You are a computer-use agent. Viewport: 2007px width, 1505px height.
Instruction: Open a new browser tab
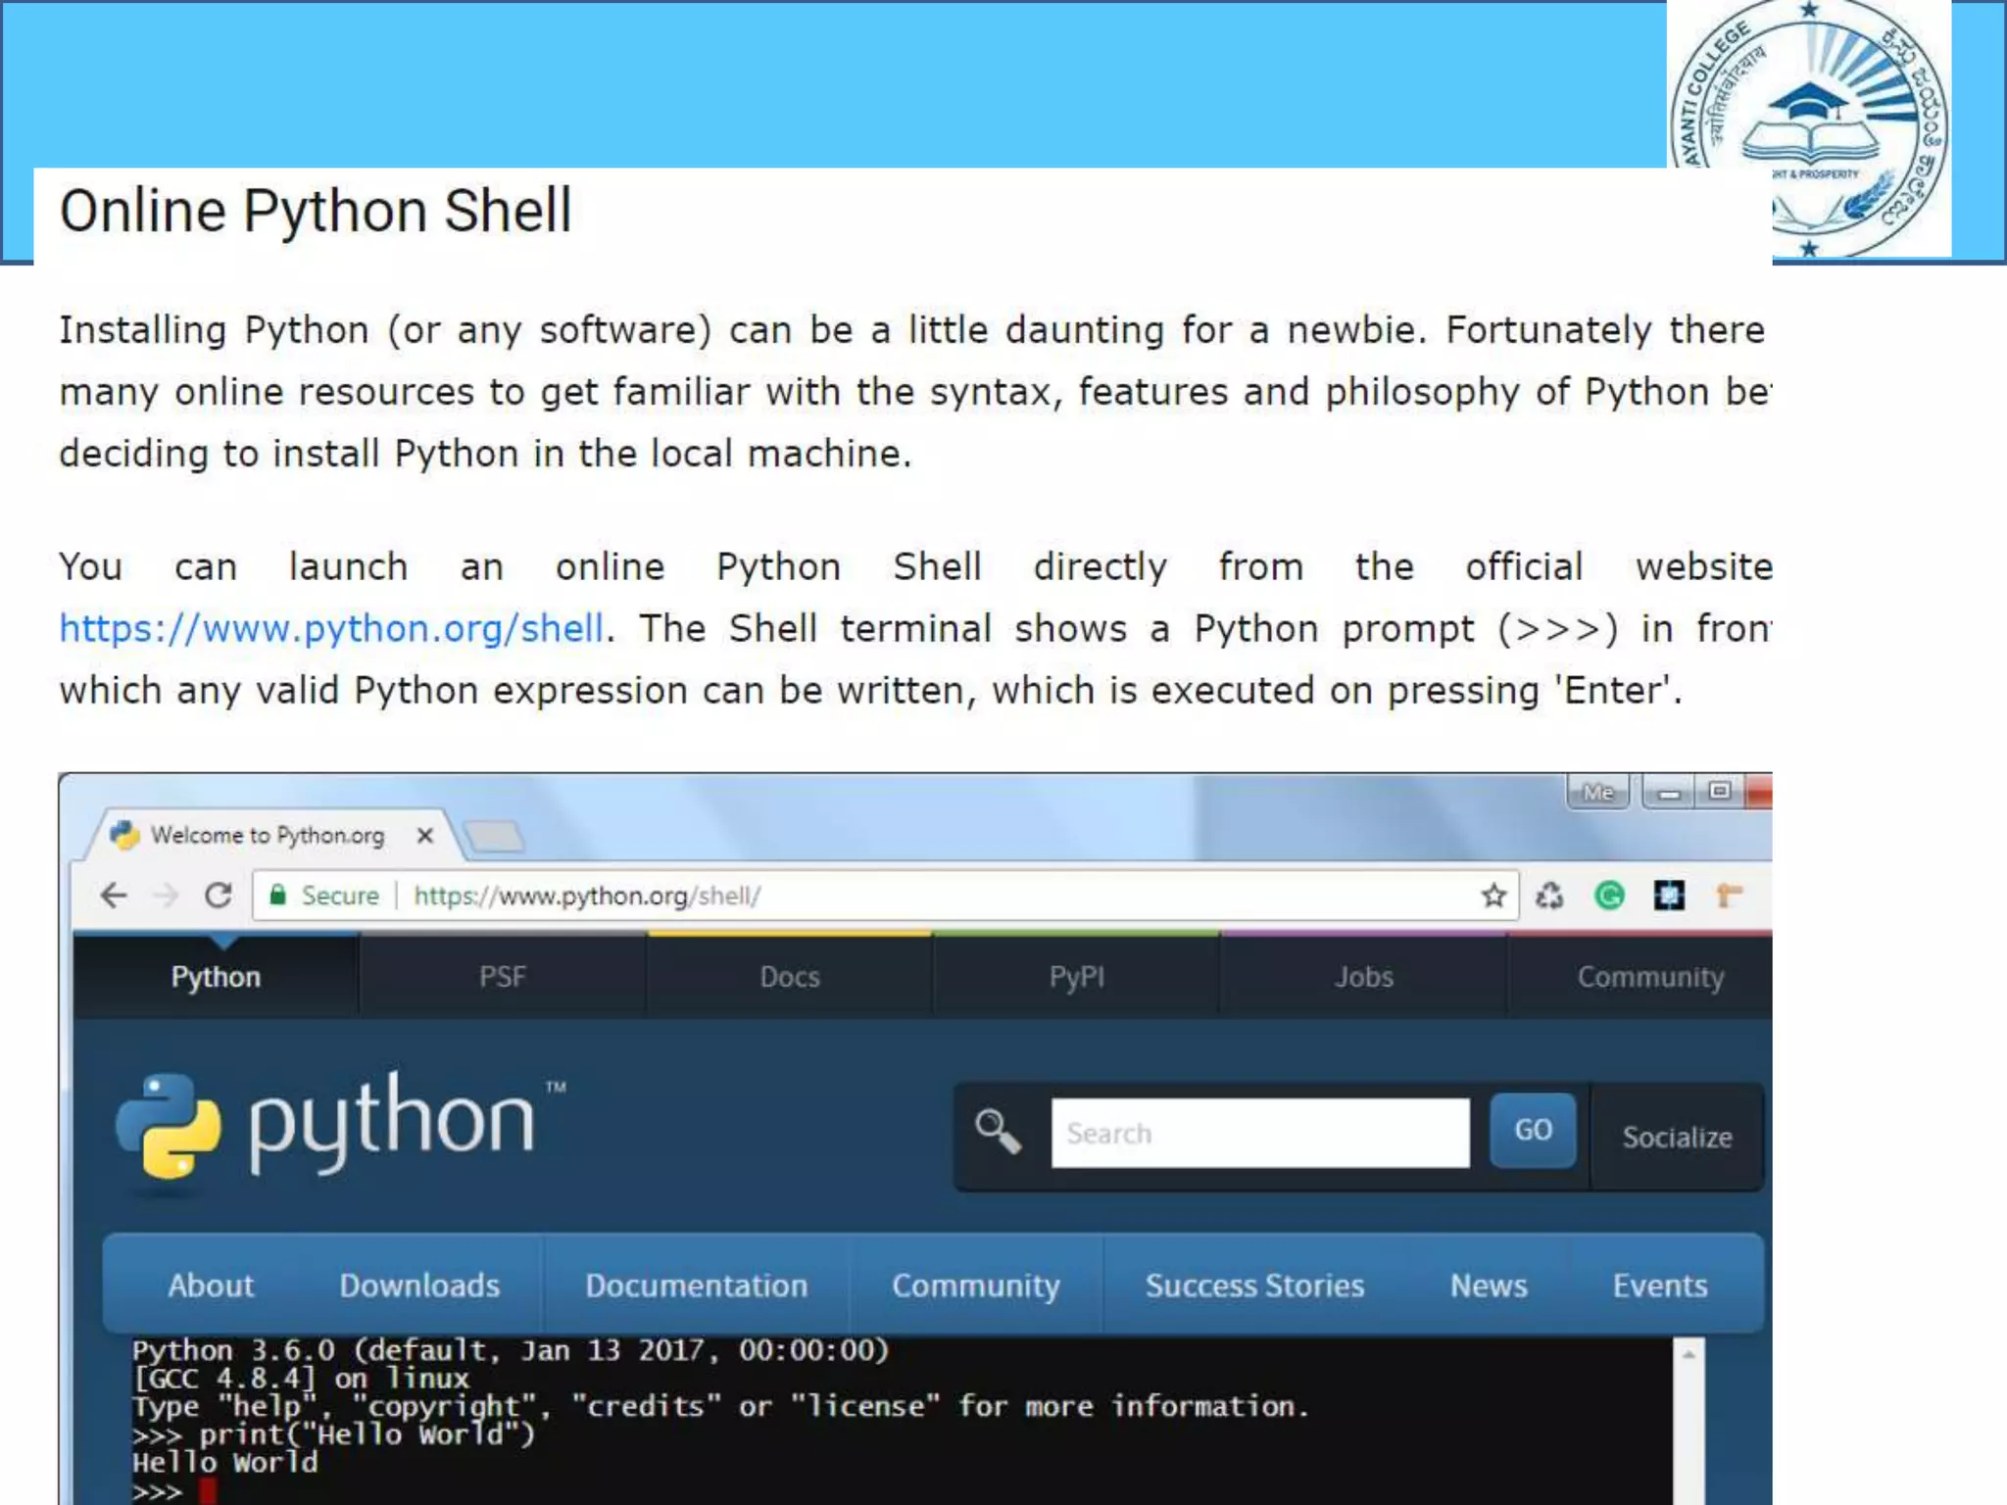coord(495,836)
